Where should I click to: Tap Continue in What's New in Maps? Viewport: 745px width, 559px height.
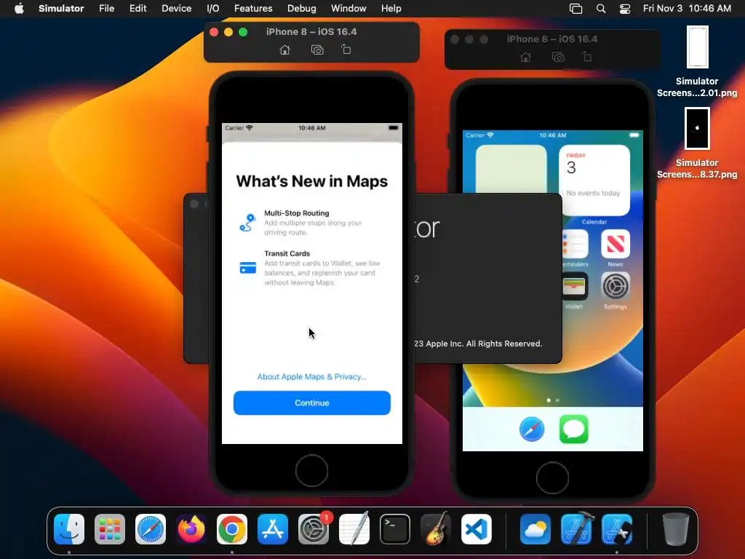(x=311, y=403)
